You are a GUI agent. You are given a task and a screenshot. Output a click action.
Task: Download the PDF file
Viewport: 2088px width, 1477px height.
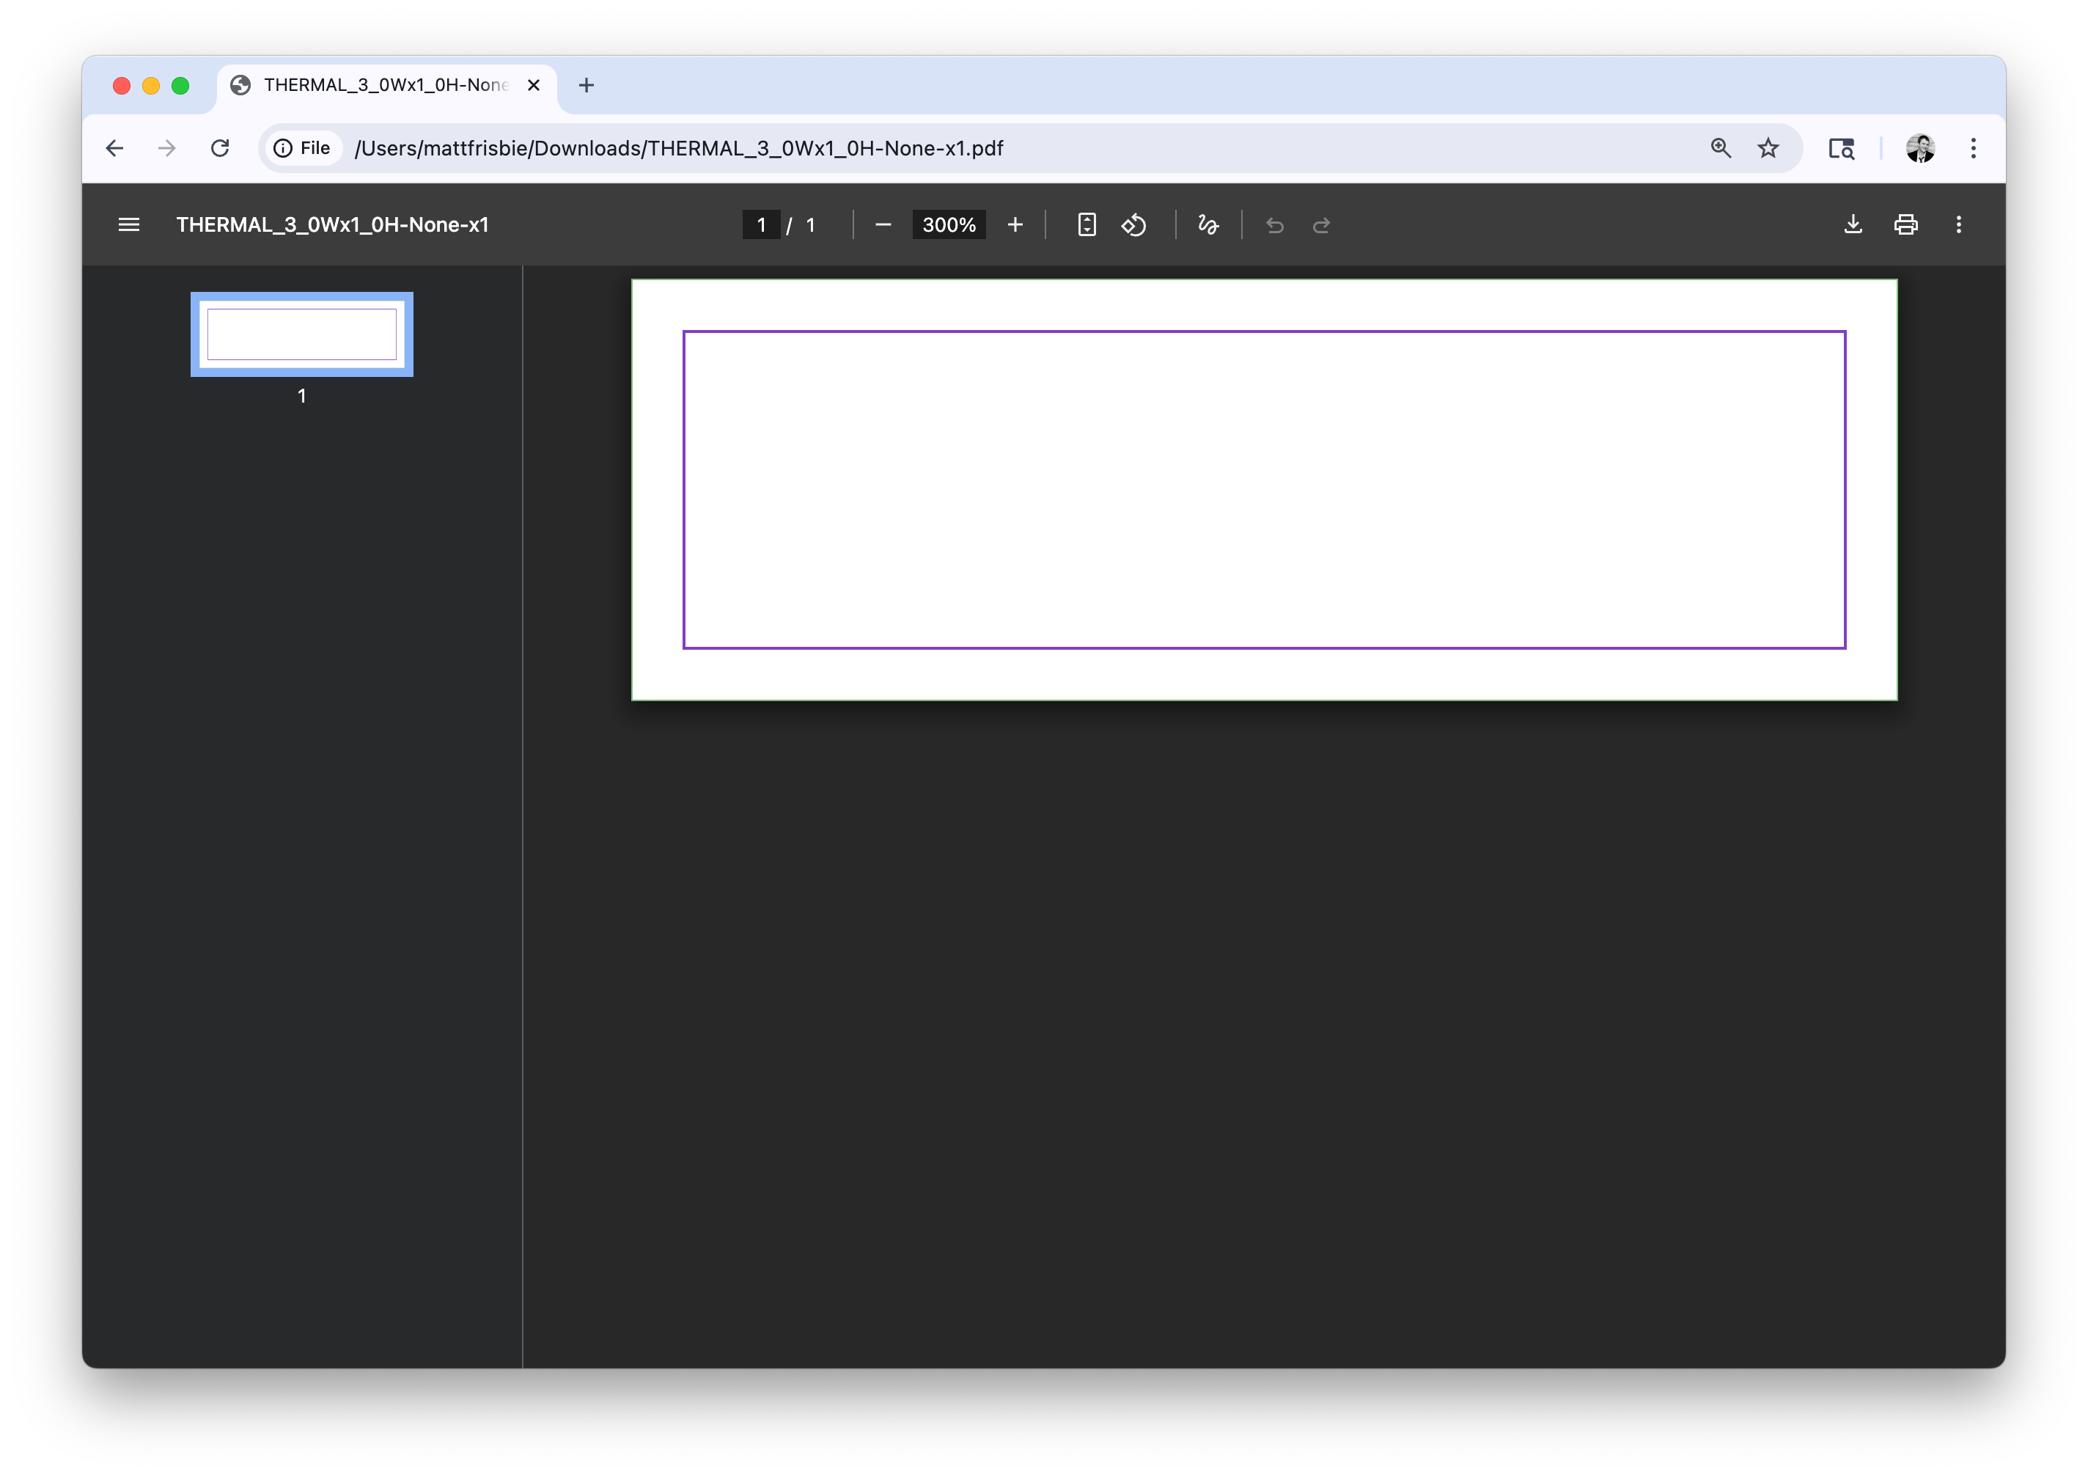click(x=1853, y=224)
